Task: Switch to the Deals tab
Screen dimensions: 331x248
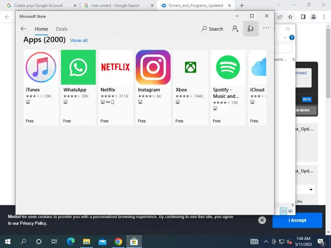Action: [62, 29]
